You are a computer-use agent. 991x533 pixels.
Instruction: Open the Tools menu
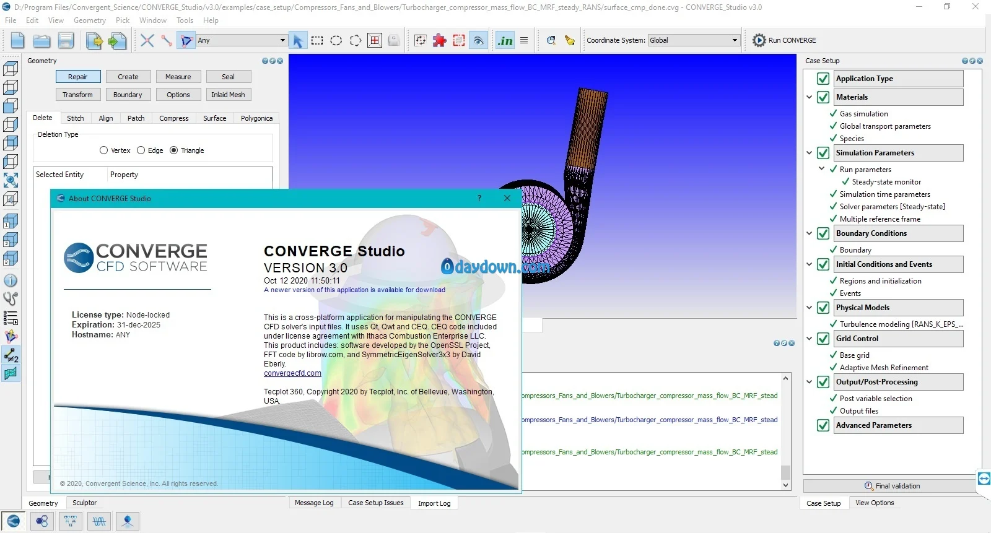click(185, 20)
